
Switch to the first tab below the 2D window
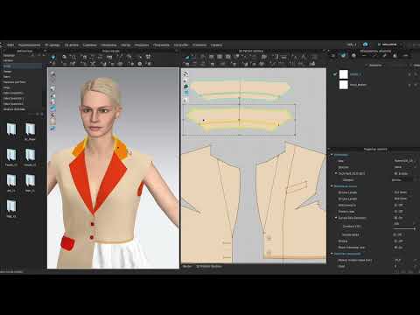coord(187,266)
